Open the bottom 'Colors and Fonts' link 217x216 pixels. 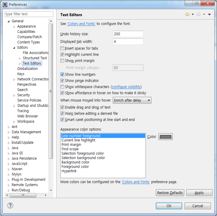[135, 182]
